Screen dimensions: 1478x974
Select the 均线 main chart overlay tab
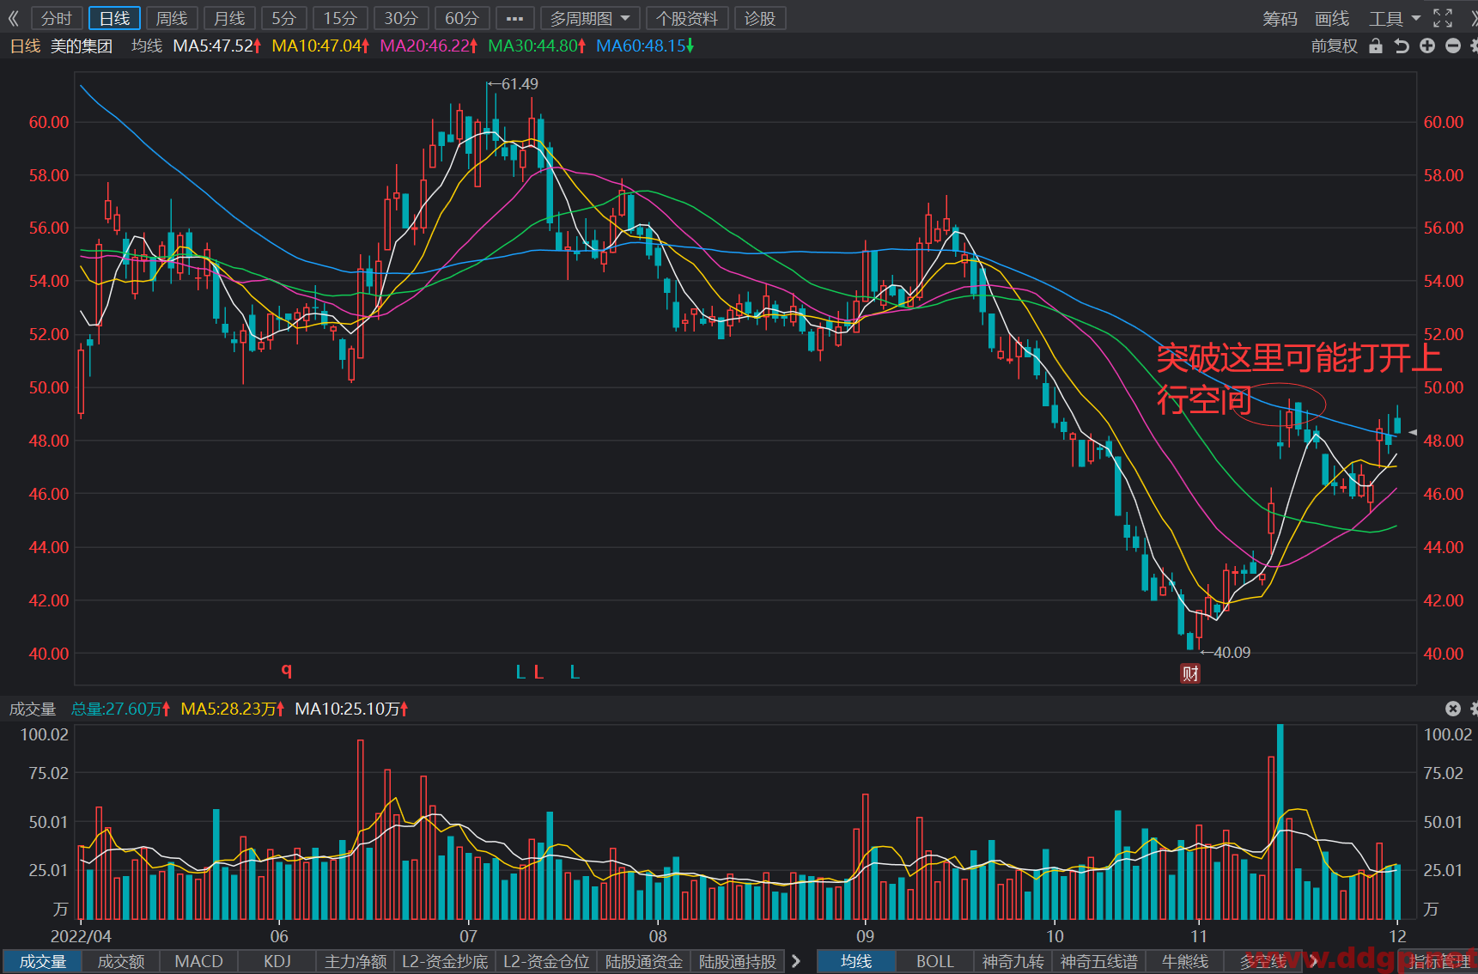[x=856, y=961]
